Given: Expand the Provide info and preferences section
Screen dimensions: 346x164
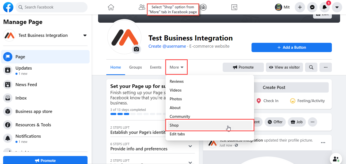Looking at the screenshot, I should 190,146.
